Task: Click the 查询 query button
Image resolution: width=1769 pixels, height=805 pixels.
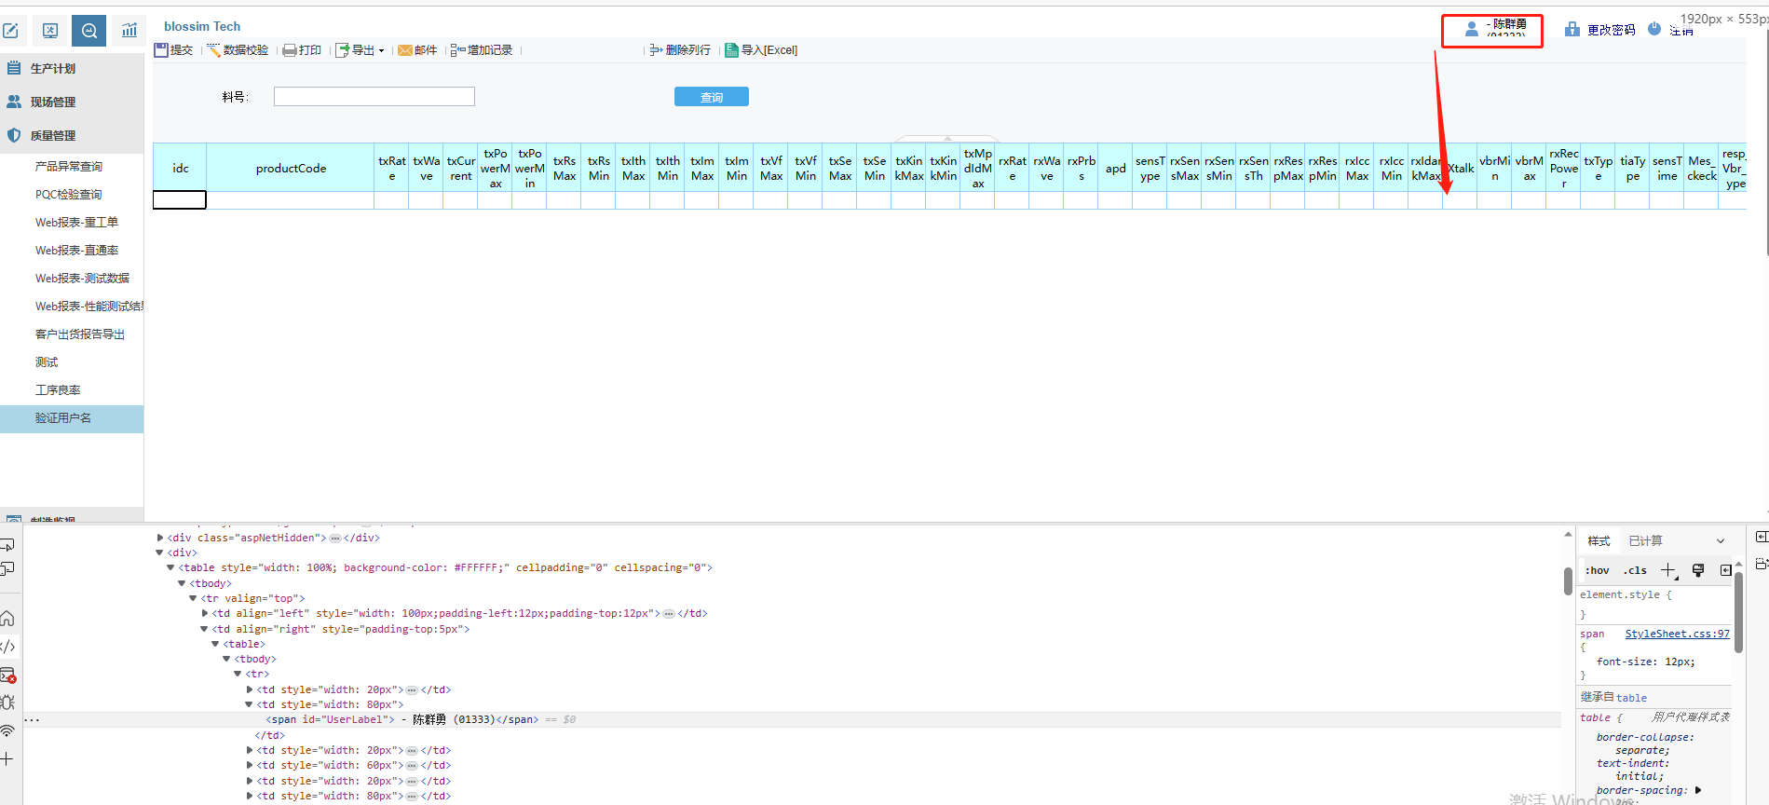Action: pos(711,97)
